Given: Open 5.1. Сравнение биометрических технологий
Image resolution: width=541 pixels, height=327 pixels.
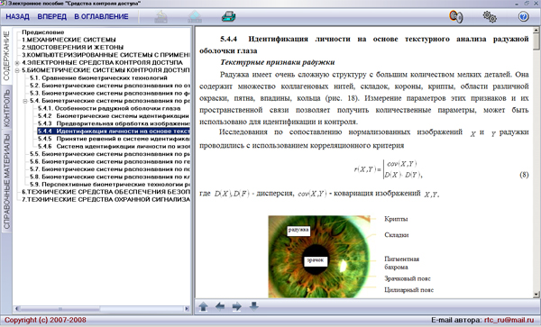Looking at the screenshot, I should tap(98, 77).
